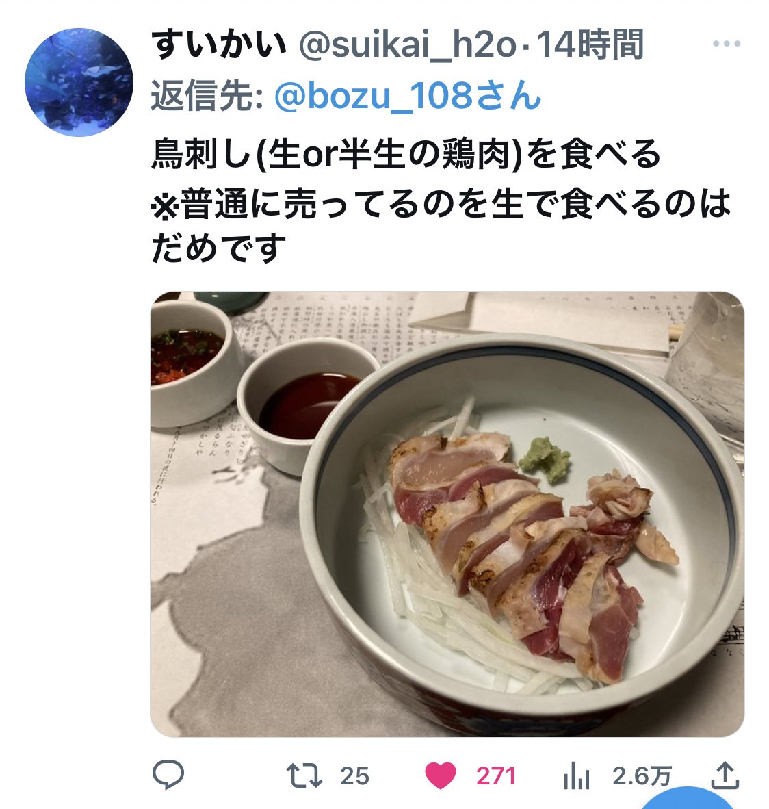Open the aquarium profile avatar
The width and height of the screenshot is (769, 809).
click(79, 82)
